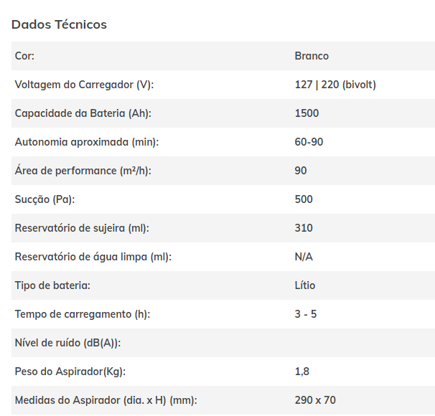Click the "Voltagem do Carregador (V):" label
This screenshot has height=416, width=435.
pyautogui.click(x=84, y=85)
